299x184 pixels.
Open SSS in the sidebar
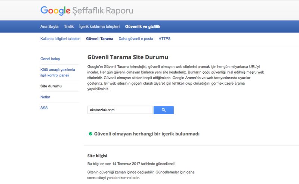(44, 108)
